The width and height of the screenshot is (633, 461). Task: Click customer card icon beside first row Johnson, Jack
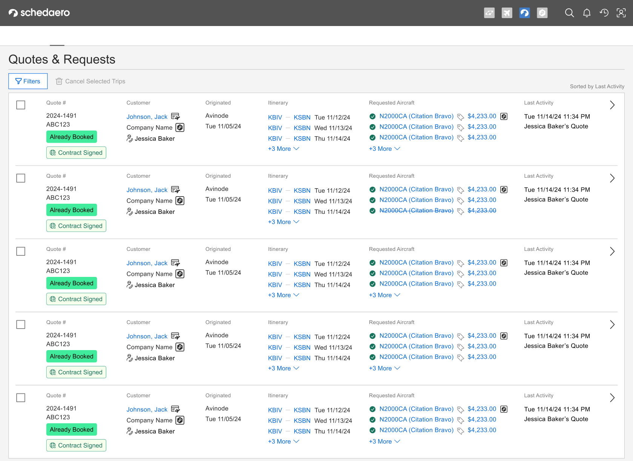coord(175,116)
